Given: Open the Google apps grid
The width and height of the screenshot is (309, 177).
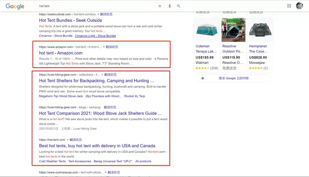Looking at the screenshot, I should point(289,6).
